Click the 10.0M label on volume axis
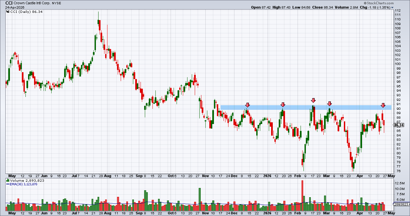The height and width of the screenshot is (216, 410). tap(399, 189)
